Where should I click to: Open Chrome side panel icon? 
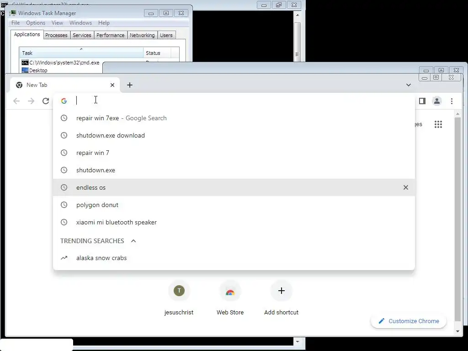pyautogui.click(x=422, y=101)
